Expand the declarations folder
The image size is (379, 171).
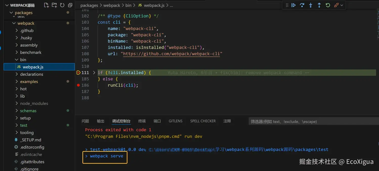[x=17, y=74]
